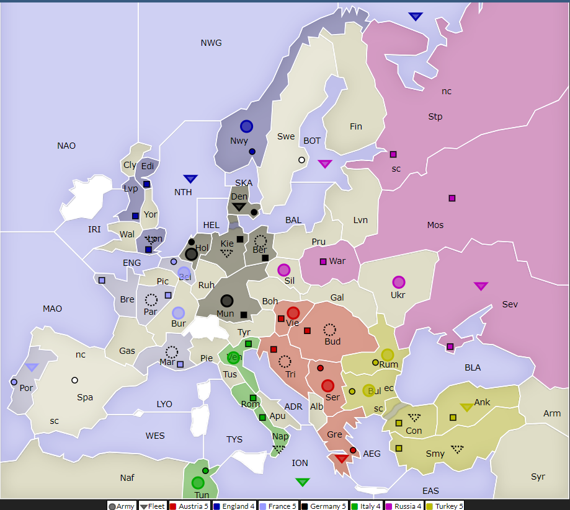Select the England fleet in the Barents Sea
The width and height of the screenshot is (570, 510).
[x=416, y=16]
